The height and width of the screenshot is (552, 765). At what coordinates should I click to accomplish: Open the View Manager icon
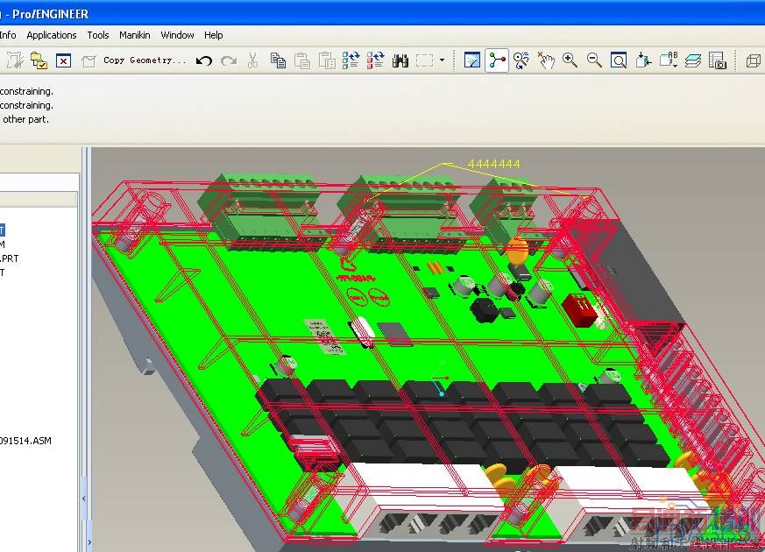coord(717,60)
